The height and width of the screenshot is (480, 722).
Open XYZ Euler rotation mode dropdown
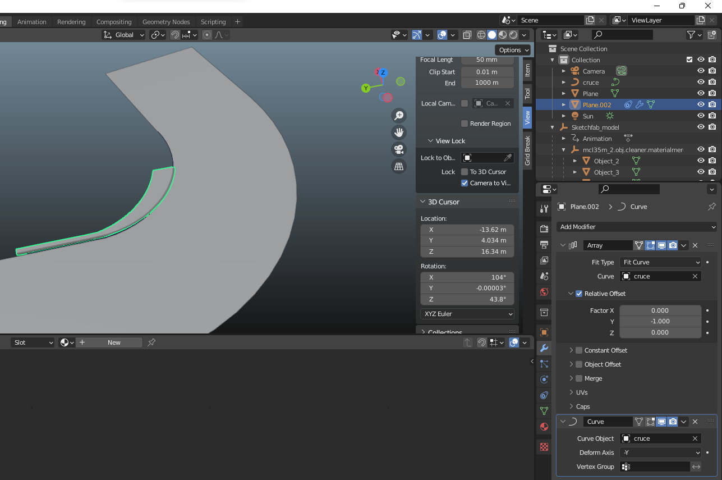[x=467, y=314]
